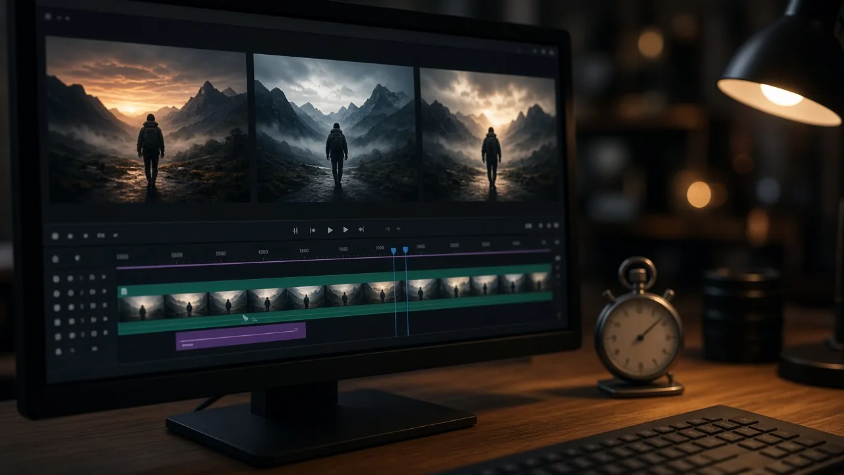Select the grey desaturated middle preview panel

335,128
